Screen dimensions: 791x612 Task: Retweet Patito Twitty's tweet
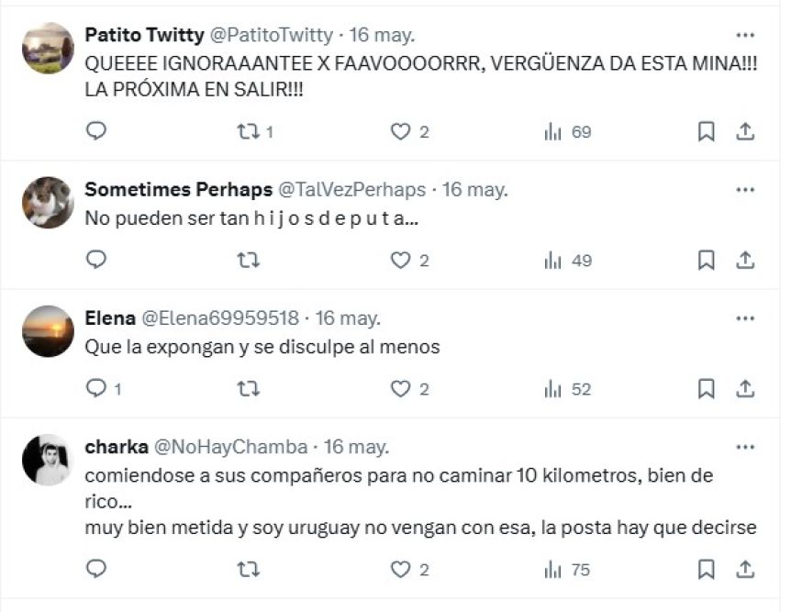click(249, 132)
